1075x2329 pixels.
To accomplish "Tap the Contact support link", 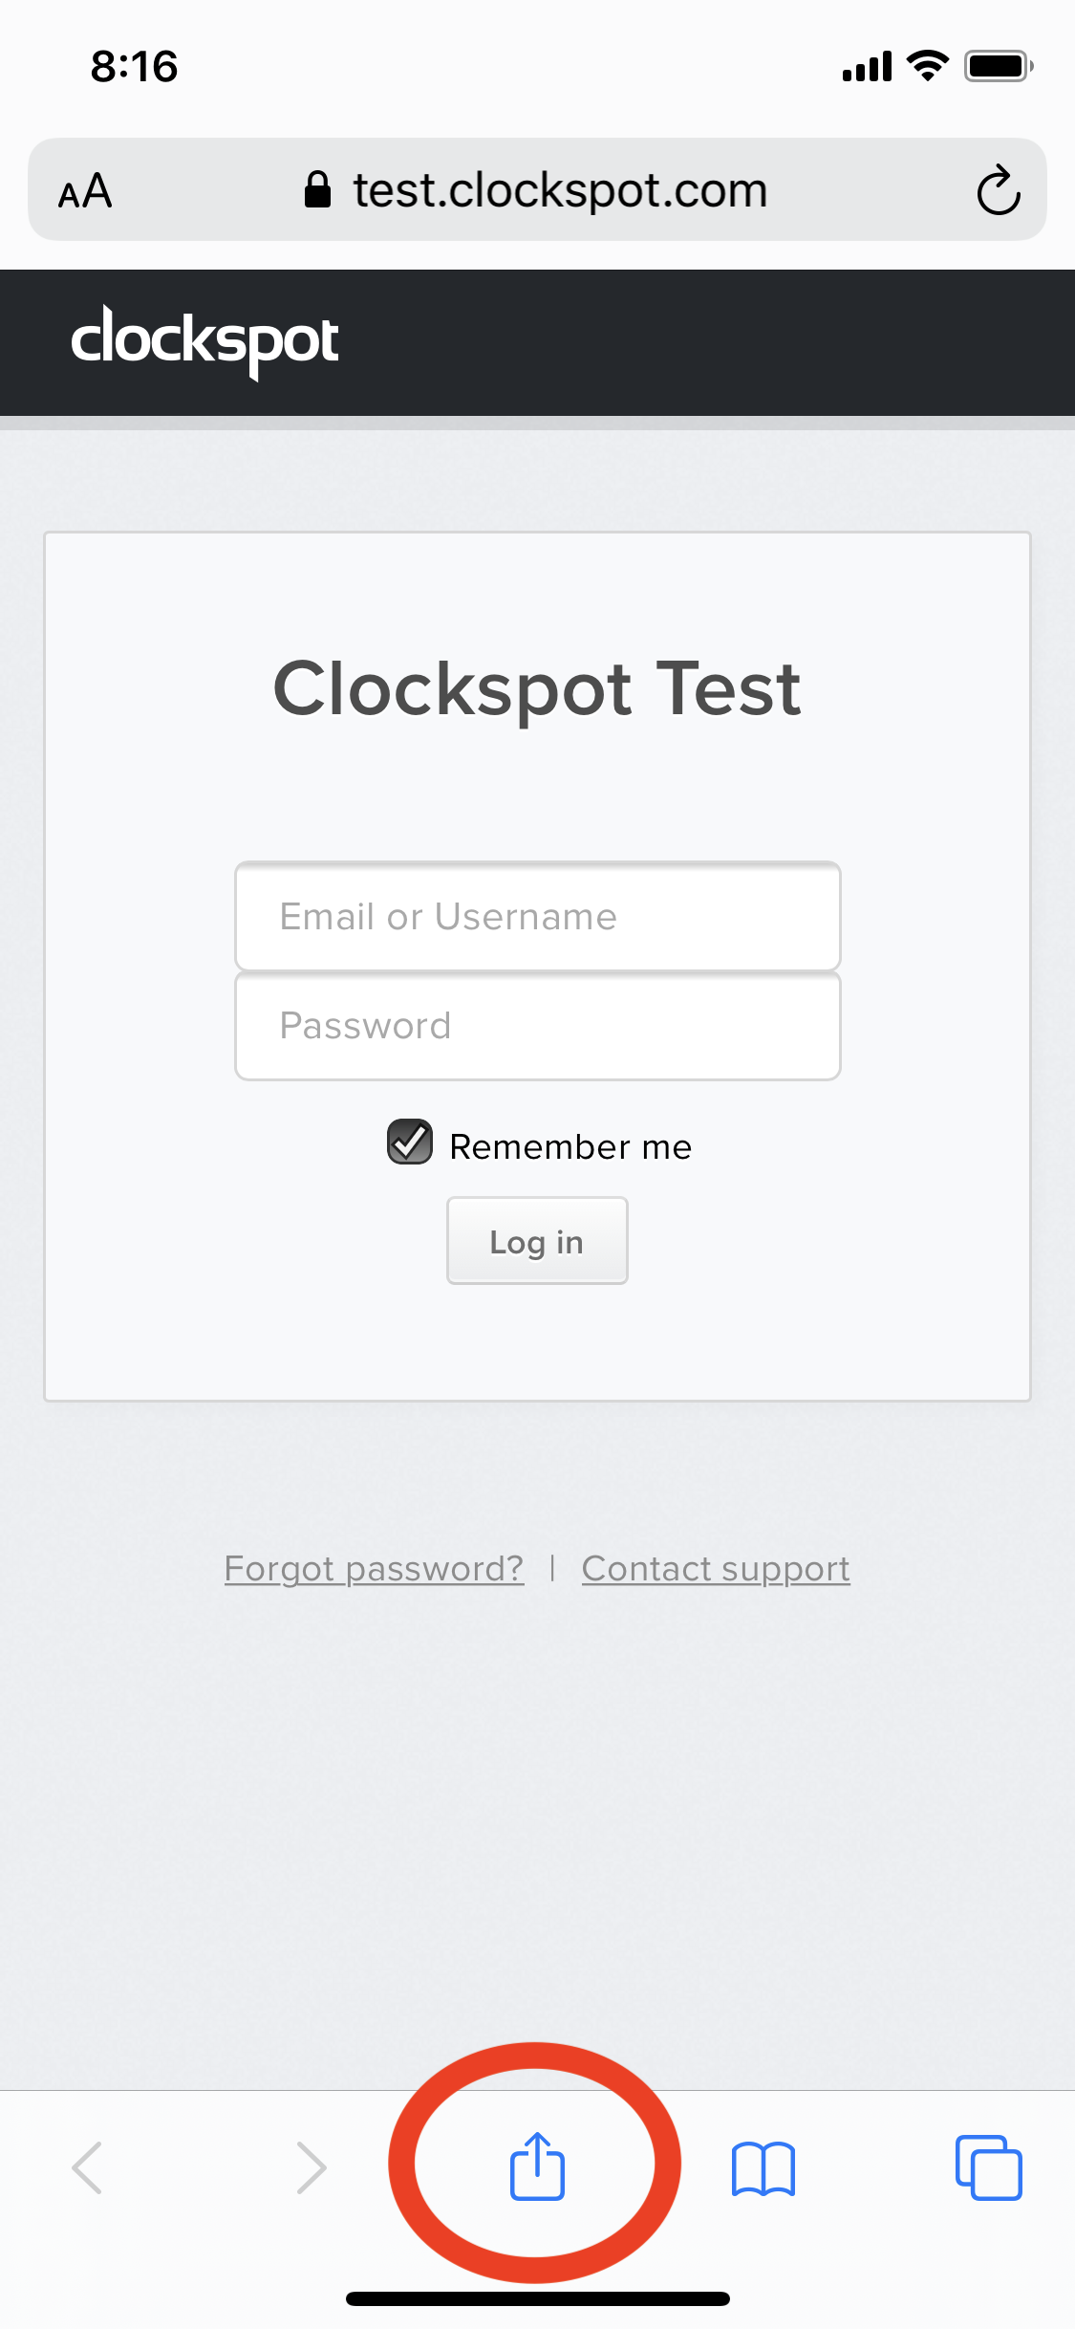I will tap(715, 1568).
